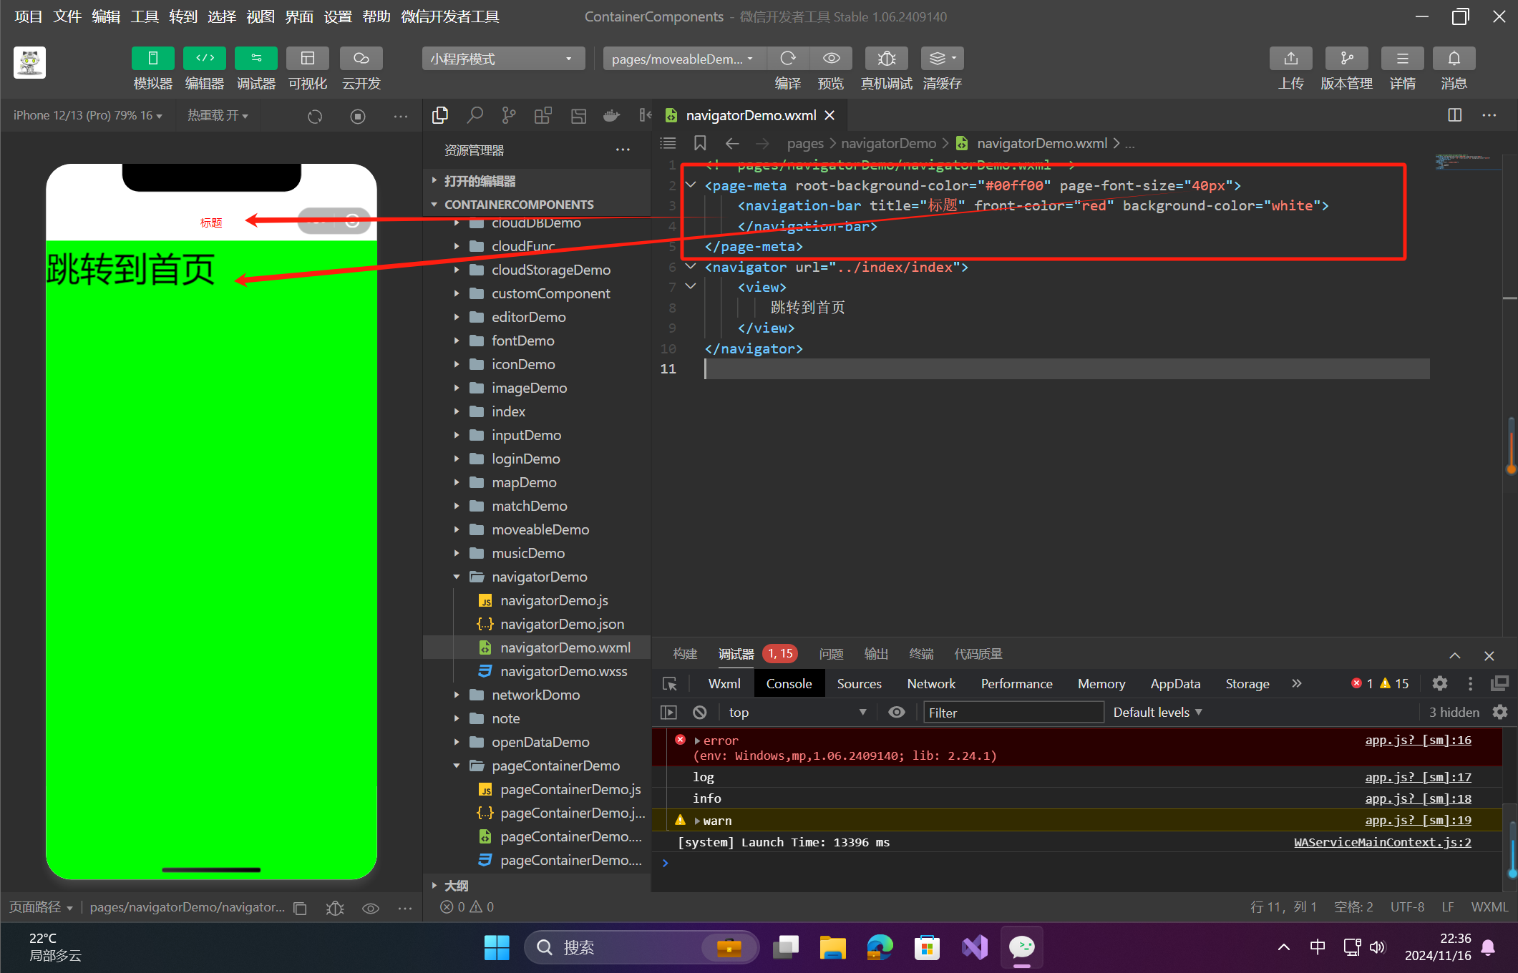Screen dimensions: 1518x973
Task: Click the console Filter input field
Action: click(x=1013, y=712)
